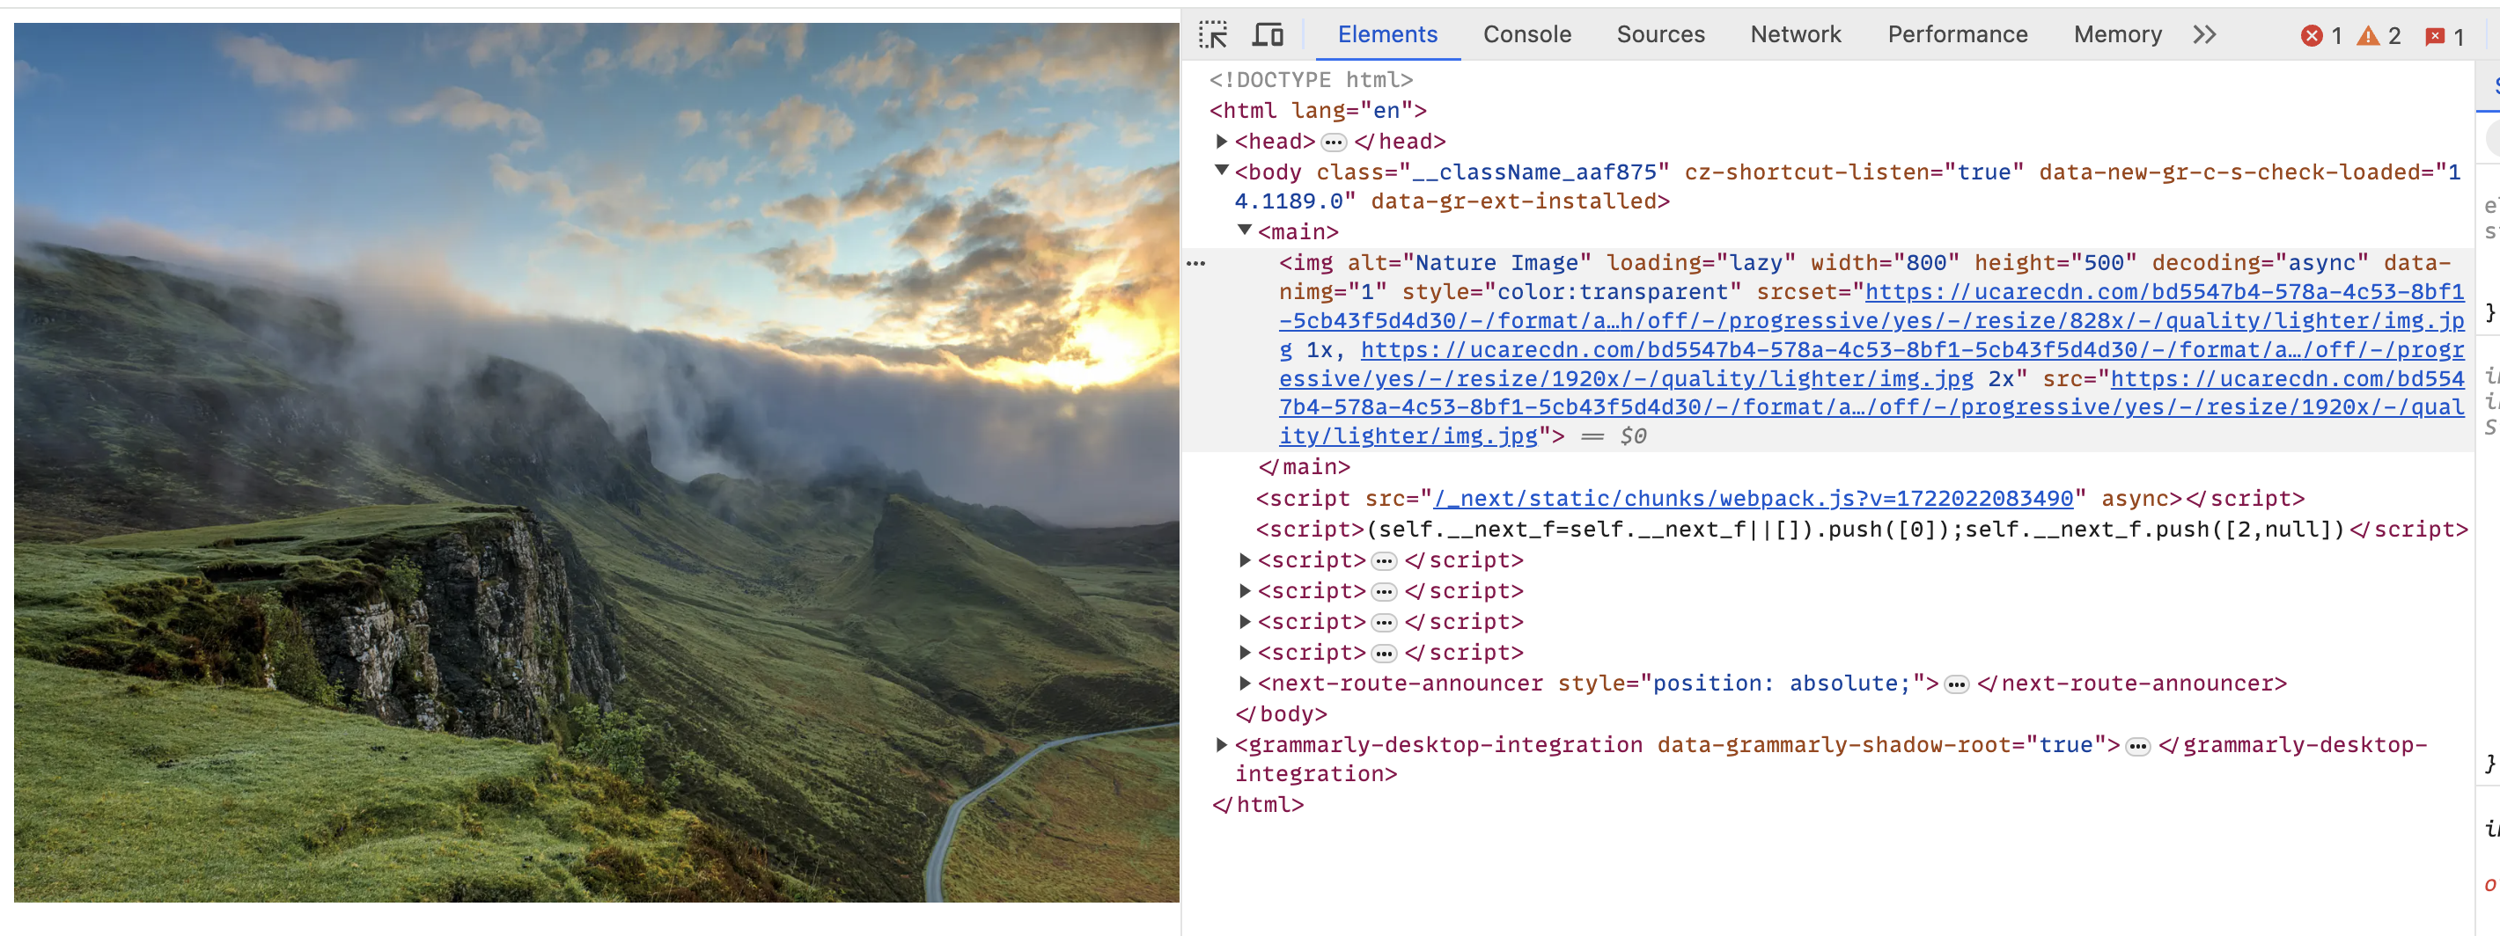
Task: Reveal head element contents via ellipsis icon
Action: 1335,142
